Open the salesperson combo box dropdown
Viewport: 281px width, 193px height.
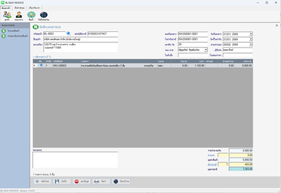pos(206,50)
